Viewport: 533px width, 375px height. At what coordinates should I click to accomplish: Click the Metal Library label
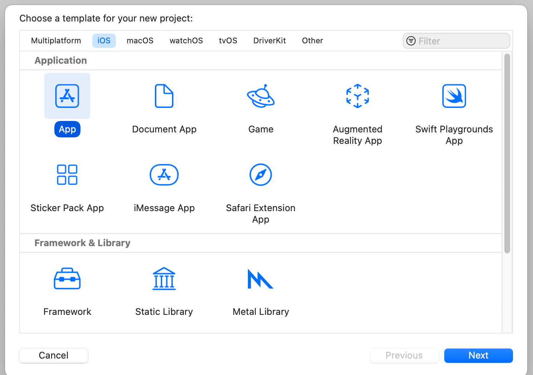coord(261,312)
